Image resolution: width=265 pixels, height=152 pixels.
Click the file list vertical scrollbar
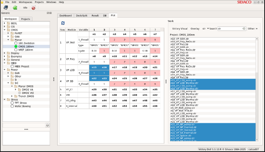[x=257, y=89]
